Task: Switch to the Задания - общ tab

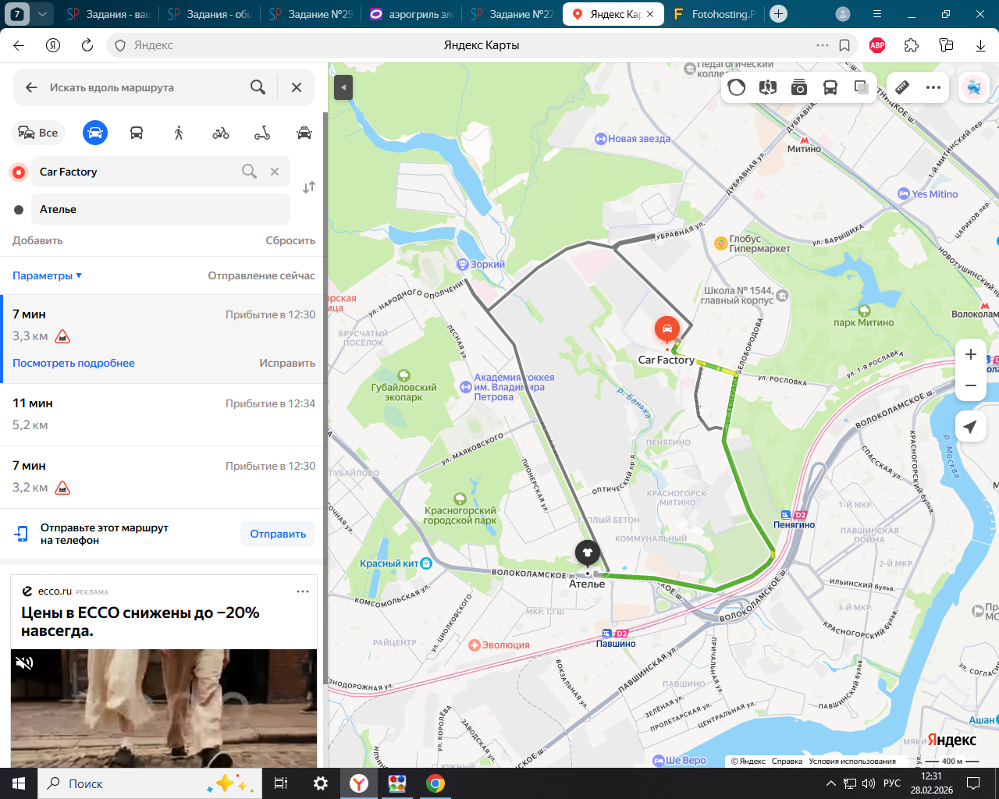Action: [x=209, y=14]
